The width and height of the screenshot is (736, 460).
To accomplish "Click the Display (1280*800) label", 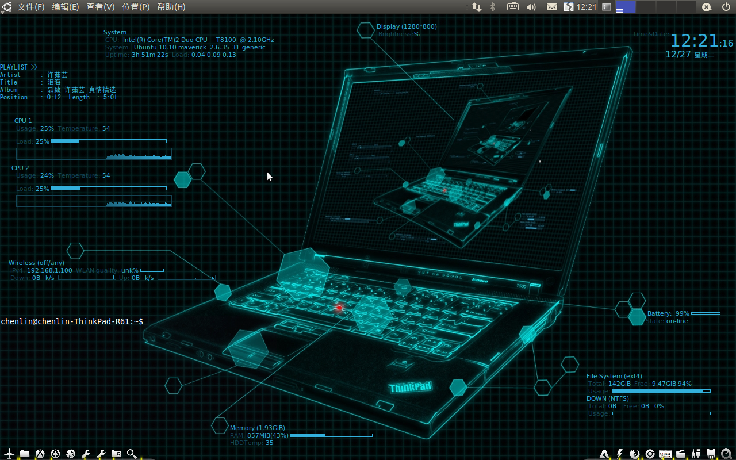I will pyautogui.click(x=407, y=26).
